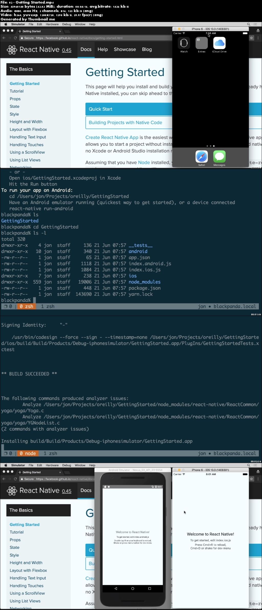Viewport: 262px width, 610px height.
Task: Click the address bar URL in the top frame
Action: [79, 38]
